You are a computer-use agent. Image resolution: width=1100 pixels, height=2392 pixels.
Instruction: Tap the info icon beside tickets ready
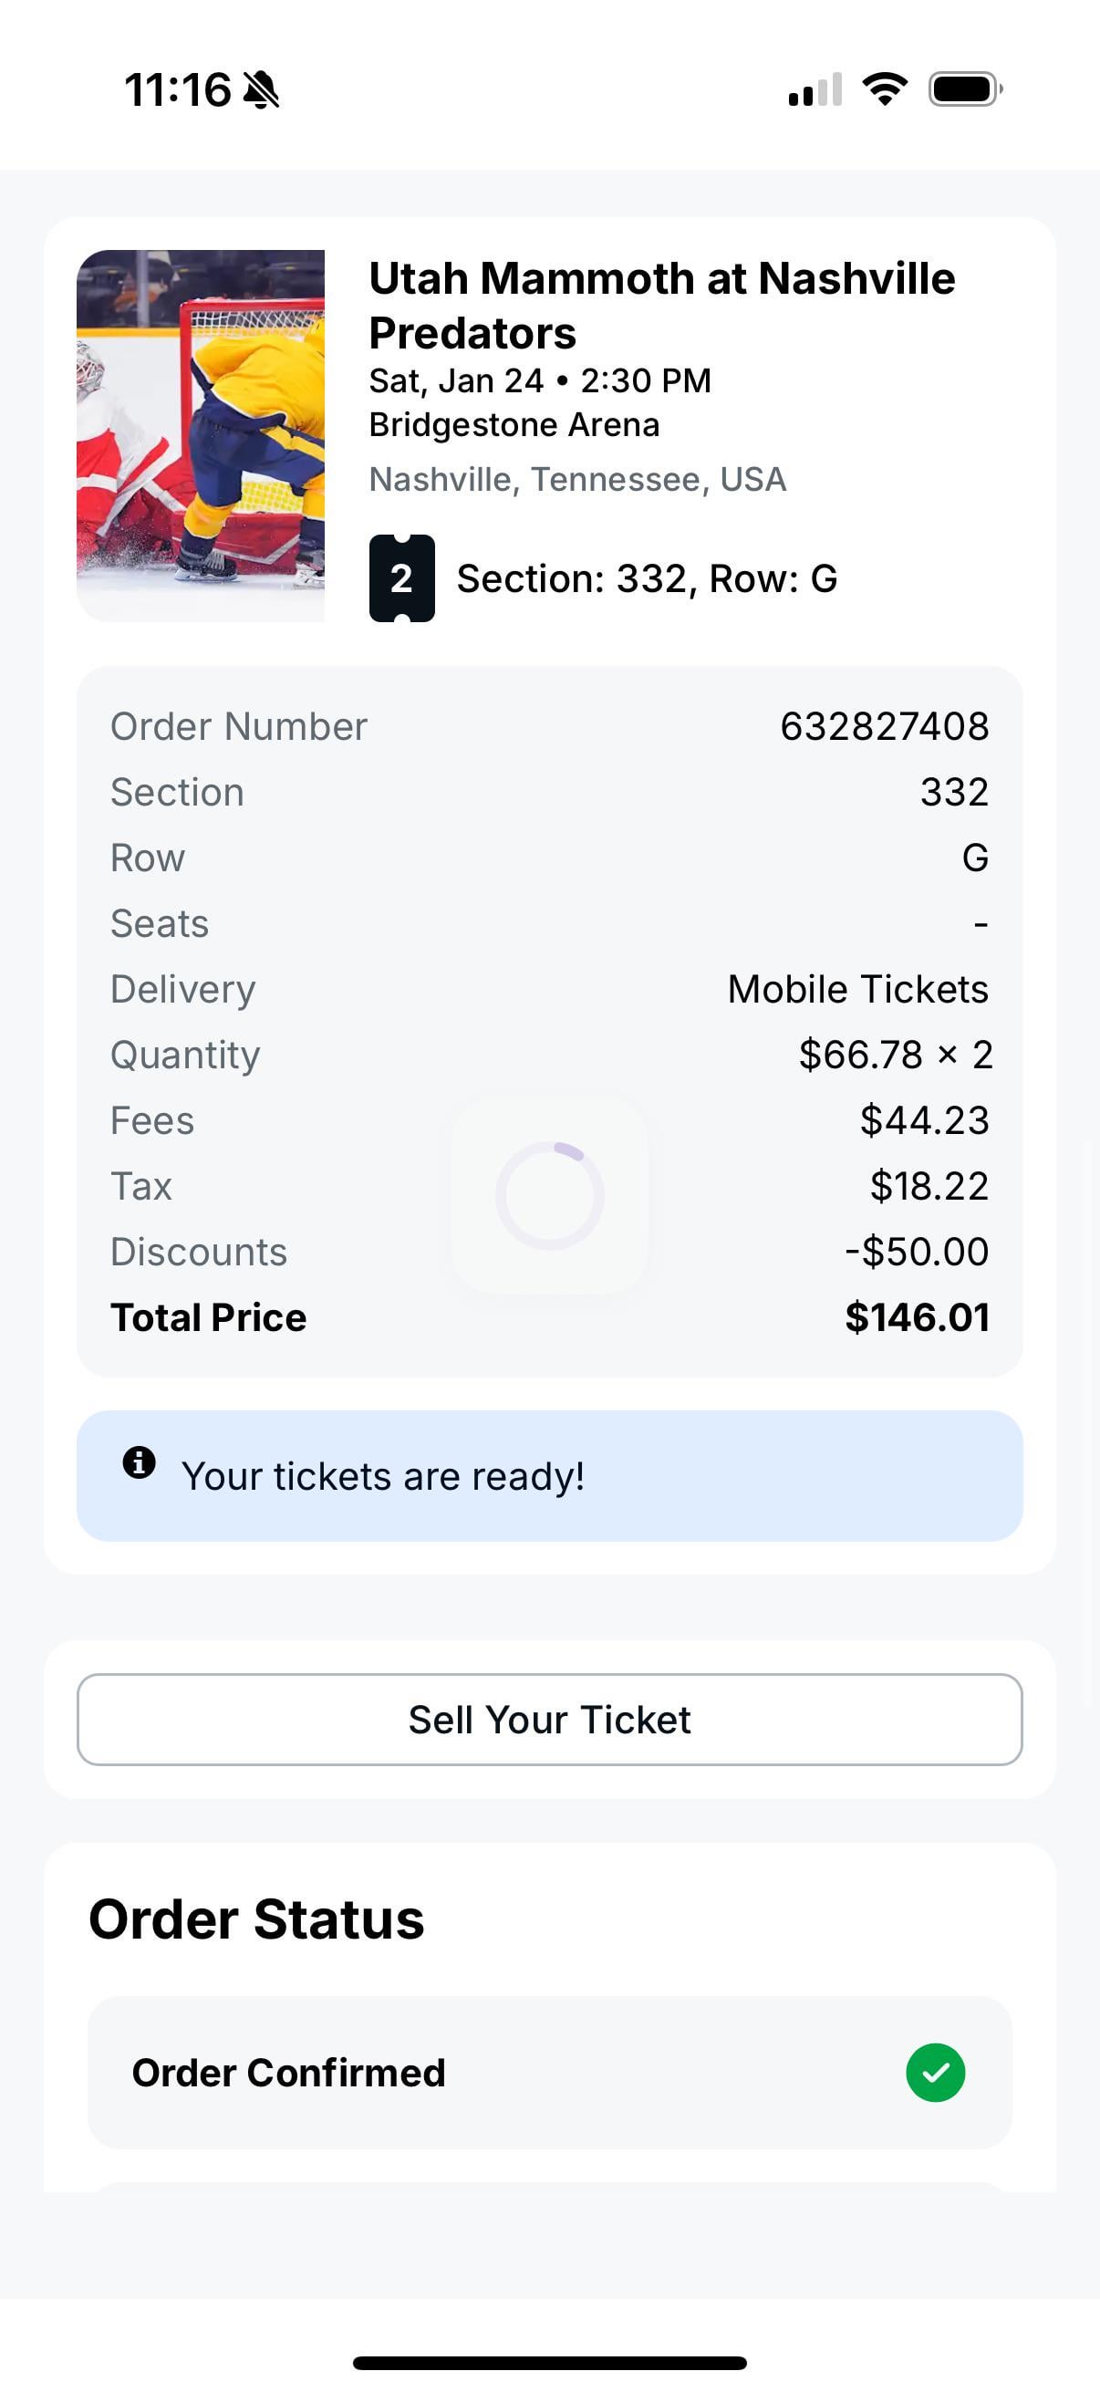pyautogui.click(x=140, y=1461)
